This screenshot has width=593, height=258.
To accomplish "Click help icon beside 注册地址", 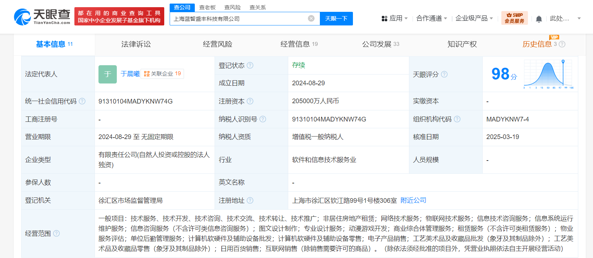I will (250, 201).
